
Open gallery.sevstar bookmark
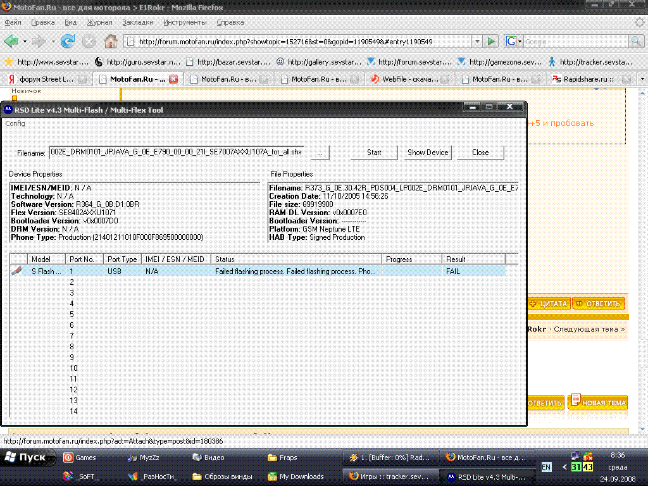(x=319, y=62)
